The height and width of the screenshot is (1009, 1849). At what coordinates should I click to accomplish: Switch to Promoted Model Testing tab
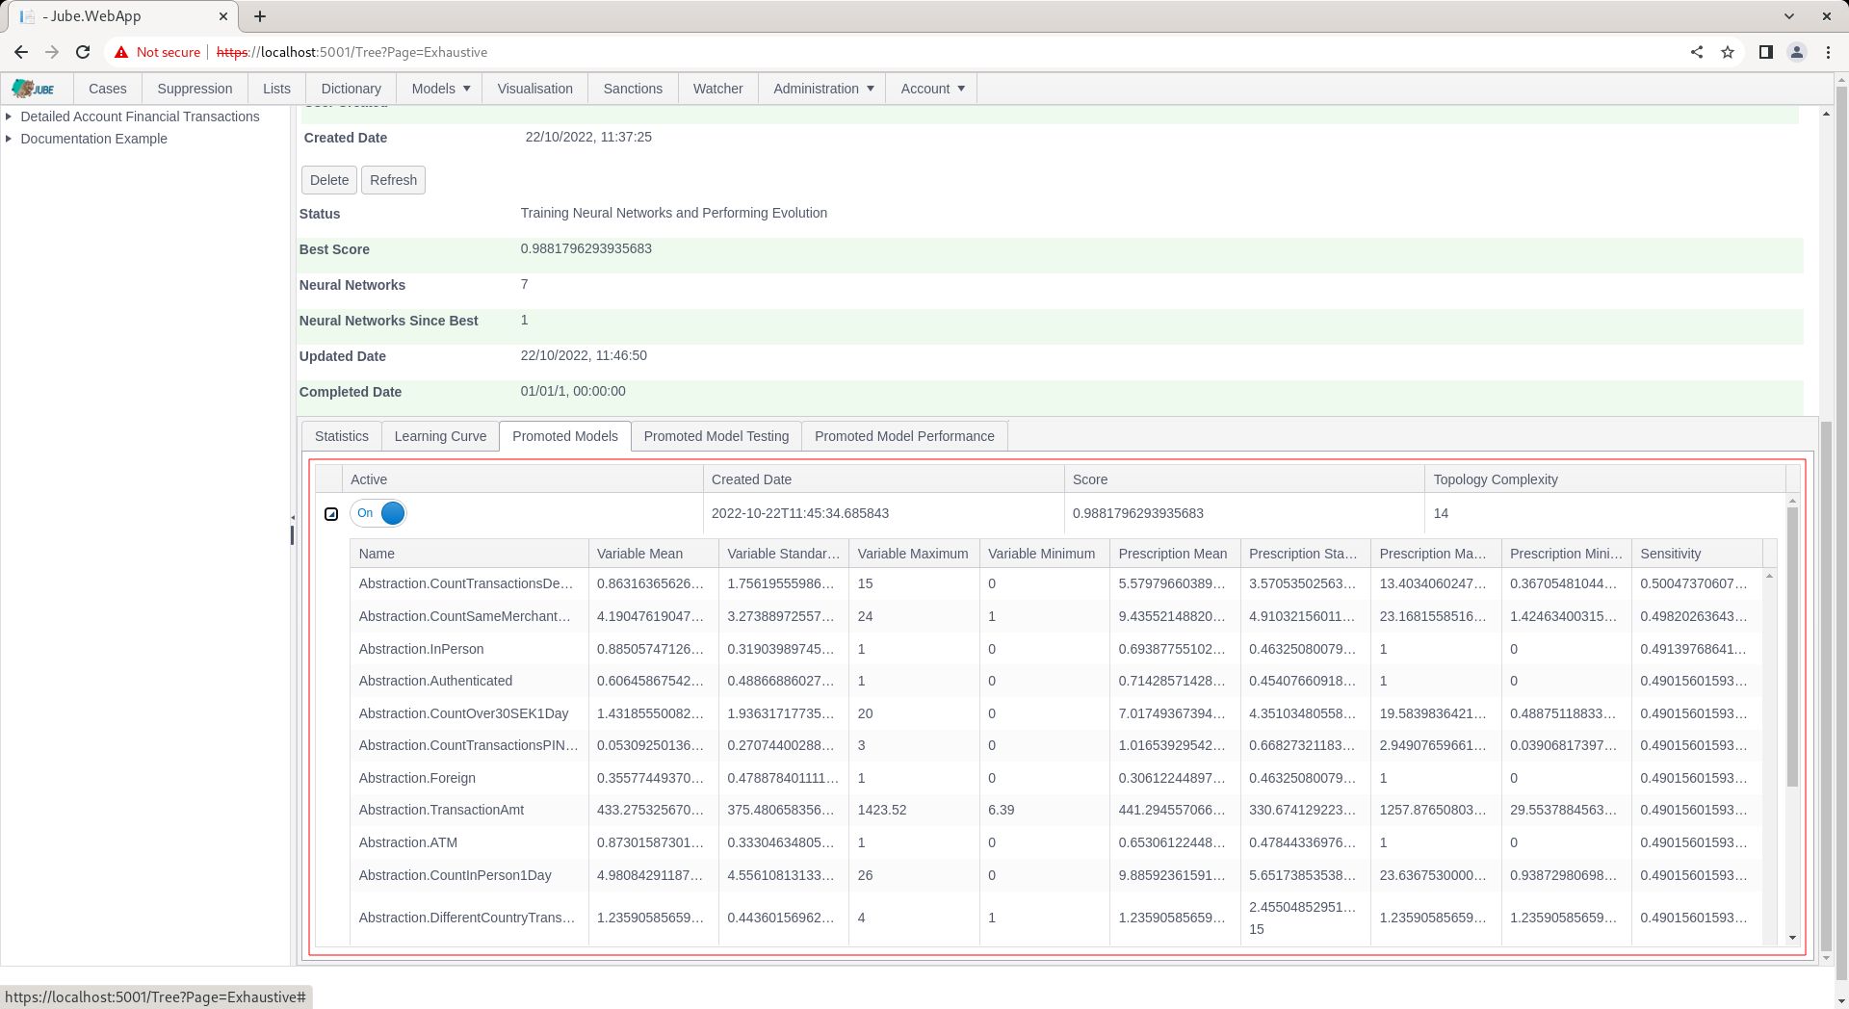point(716,436)
